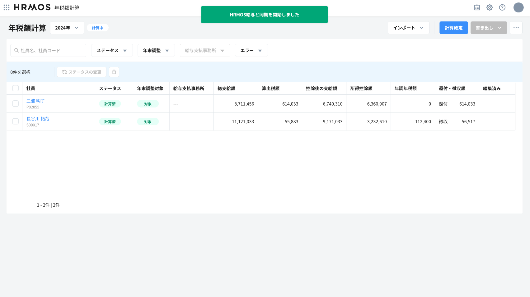Check the box for 長谷川 拓哉
This screenshot has width=530, height=297.
[15, 121]
